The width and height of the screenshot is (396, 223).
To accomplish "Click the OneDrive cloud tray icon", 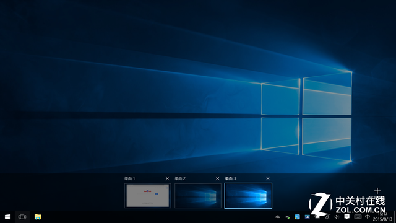I will click(x=277, y=217).
